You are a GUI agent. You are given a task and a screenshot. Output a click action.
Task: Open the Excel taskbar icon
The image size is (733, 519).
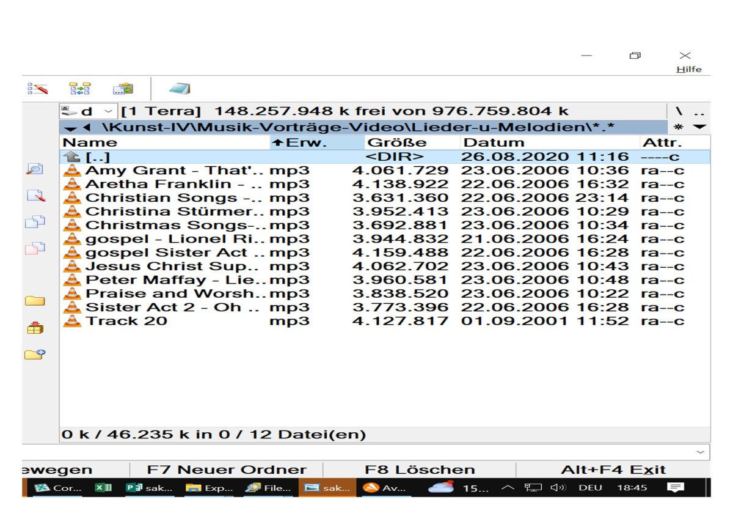coord(103,488)
